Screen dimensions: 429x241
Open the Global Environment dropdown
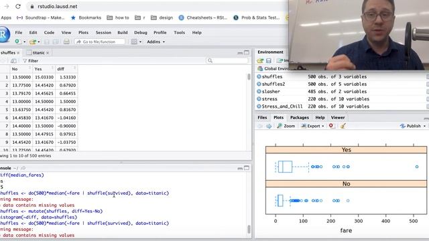(273, 68)
